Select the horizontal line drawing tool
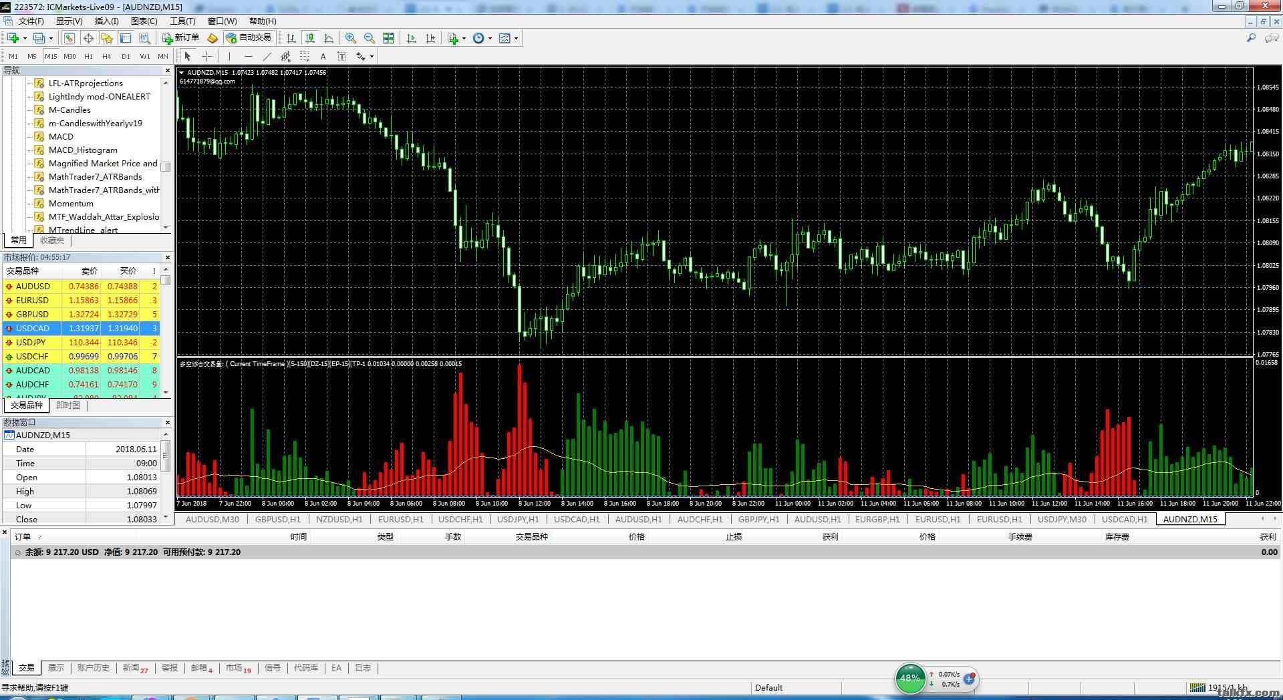 [x=248, y=56]
